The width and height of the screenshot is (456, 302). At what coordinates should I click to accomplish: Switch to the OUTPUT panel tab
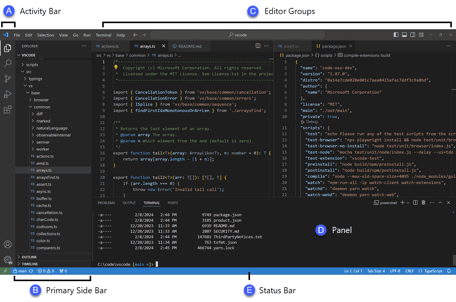click(x=129, y=203)
